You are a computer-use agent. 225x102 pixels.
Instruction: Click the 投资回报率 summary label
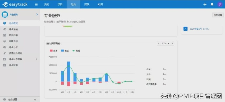pyautogui.click(x=151, y=84)
